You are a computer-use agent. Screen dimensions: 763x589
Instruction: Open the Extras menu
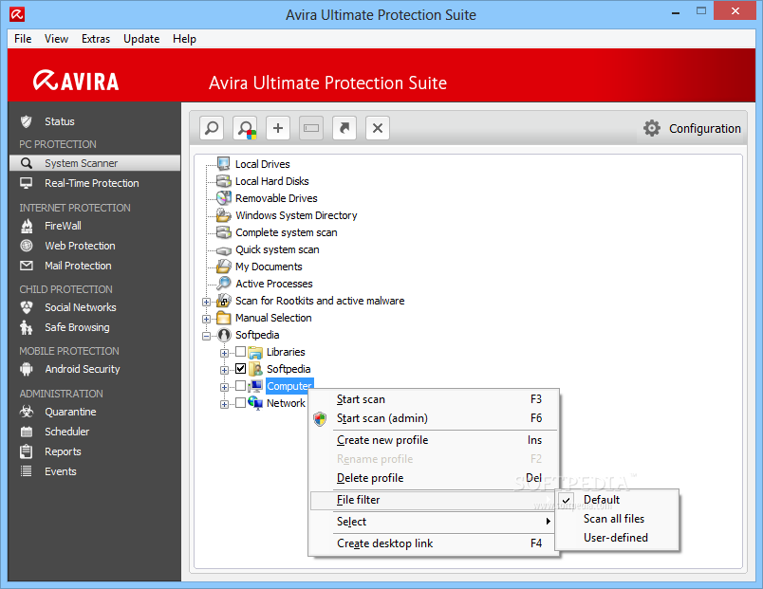tap(96, 39)
